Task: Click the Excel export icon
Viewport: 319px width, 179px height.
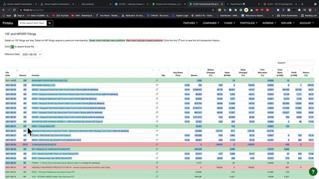Action: (12, 47)
